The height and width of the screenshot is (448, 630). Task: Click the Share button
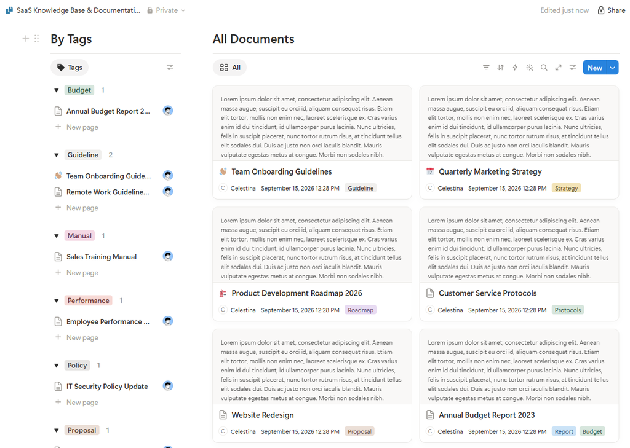pyautogui.click(x=611, y=10)
